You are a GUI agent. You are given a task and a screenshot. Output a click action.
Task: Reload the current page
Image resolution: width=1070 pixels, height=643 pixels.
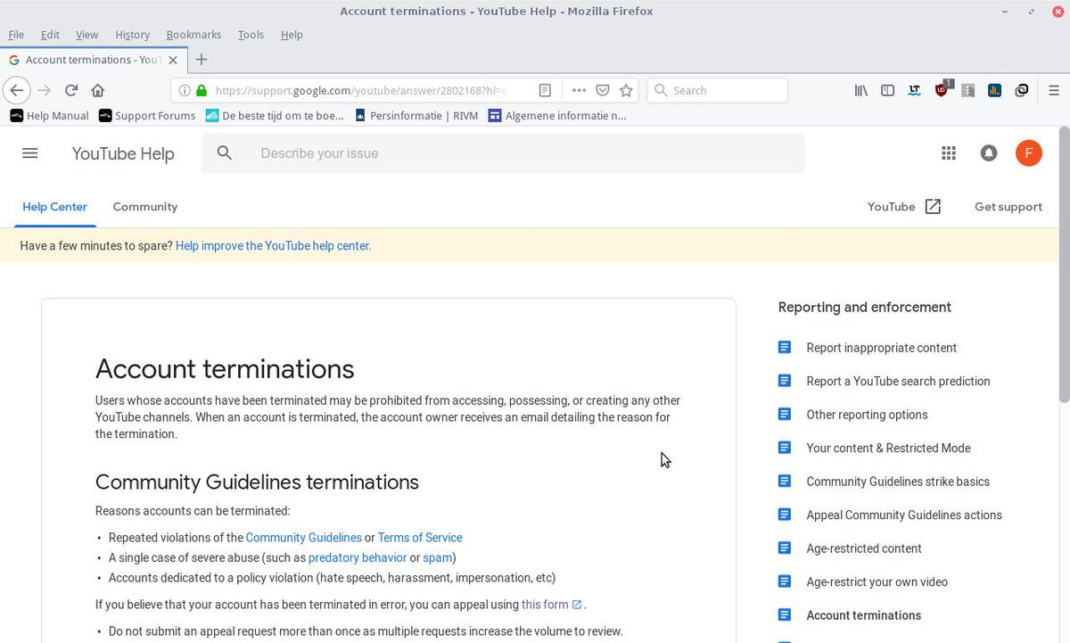pos(71,90)
